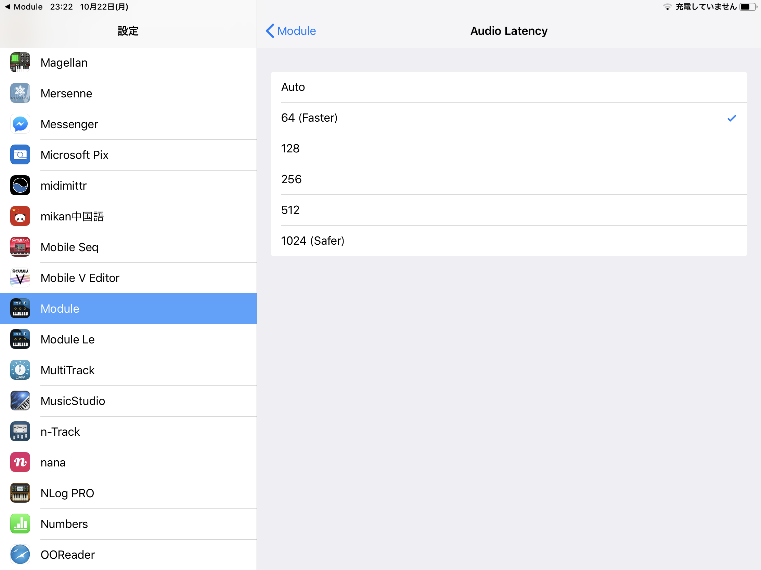Select Auto audio latency
This screenshot has height=570, width=761.
[509, 87]
